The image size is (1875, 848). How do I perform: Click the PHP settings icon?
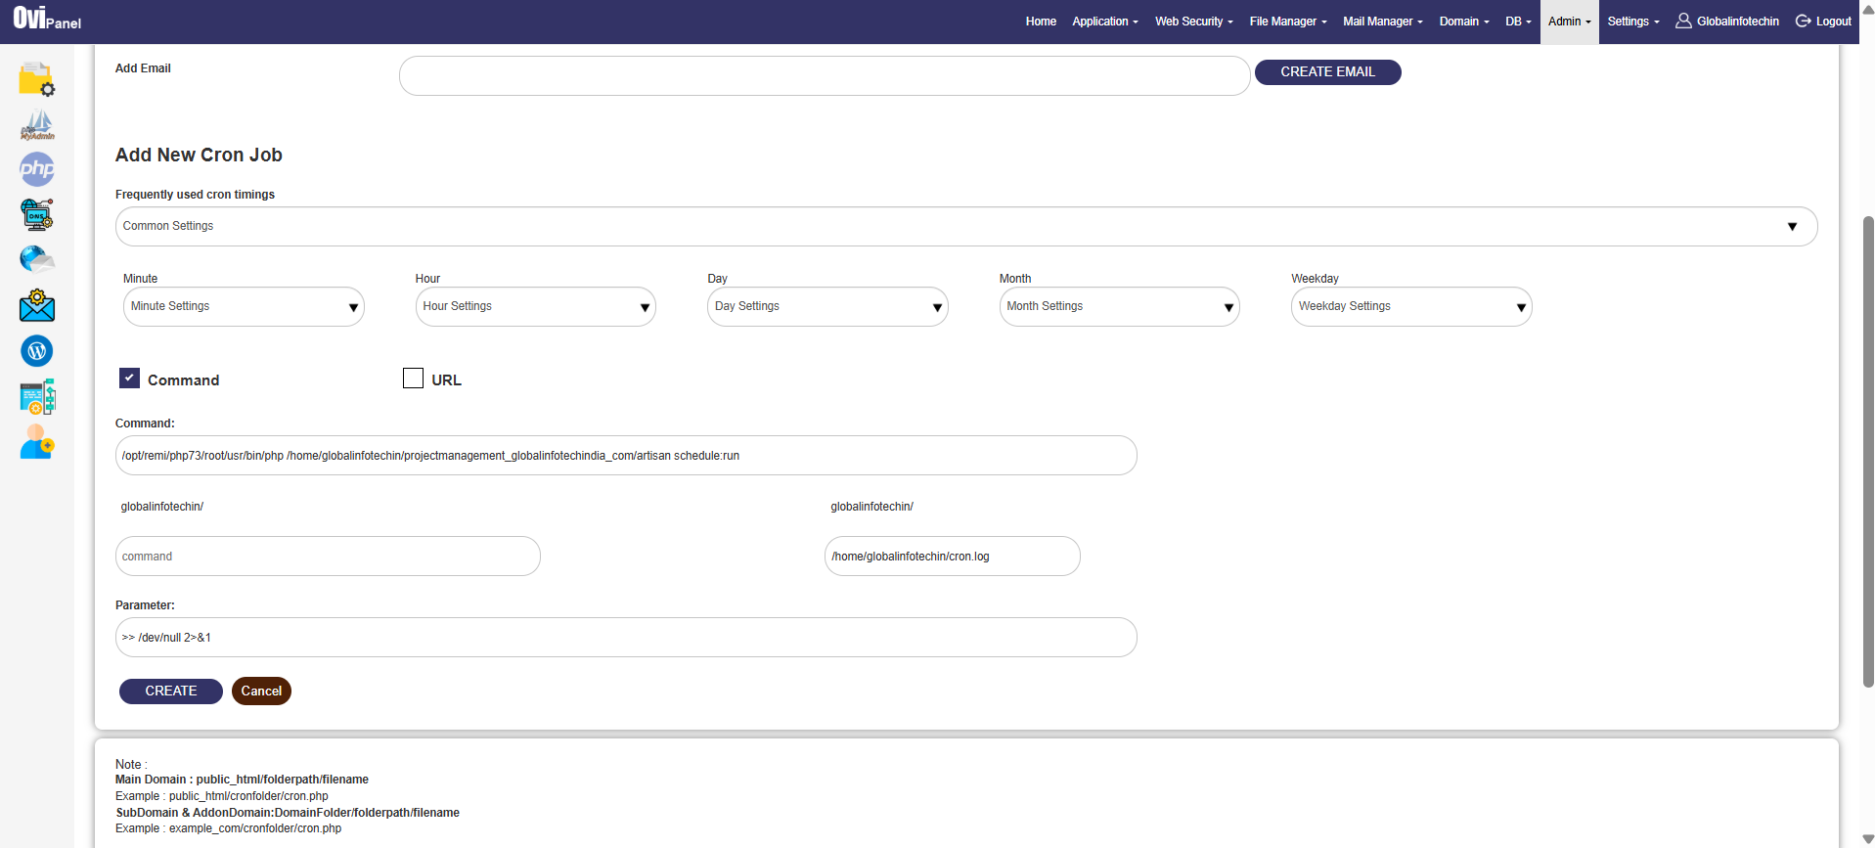(37, 169)
